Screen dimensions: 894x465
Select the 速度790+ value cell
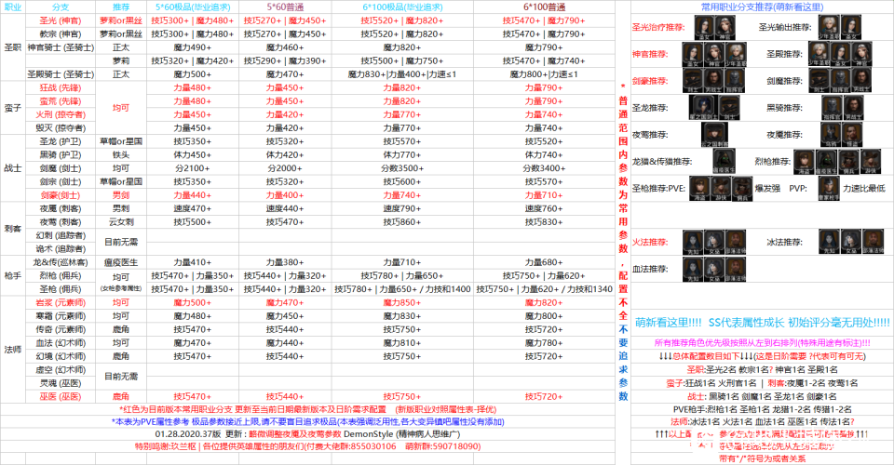[402, 209]
